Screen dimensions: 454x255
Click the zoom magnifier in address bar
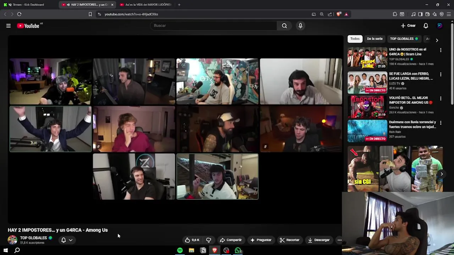322,14
